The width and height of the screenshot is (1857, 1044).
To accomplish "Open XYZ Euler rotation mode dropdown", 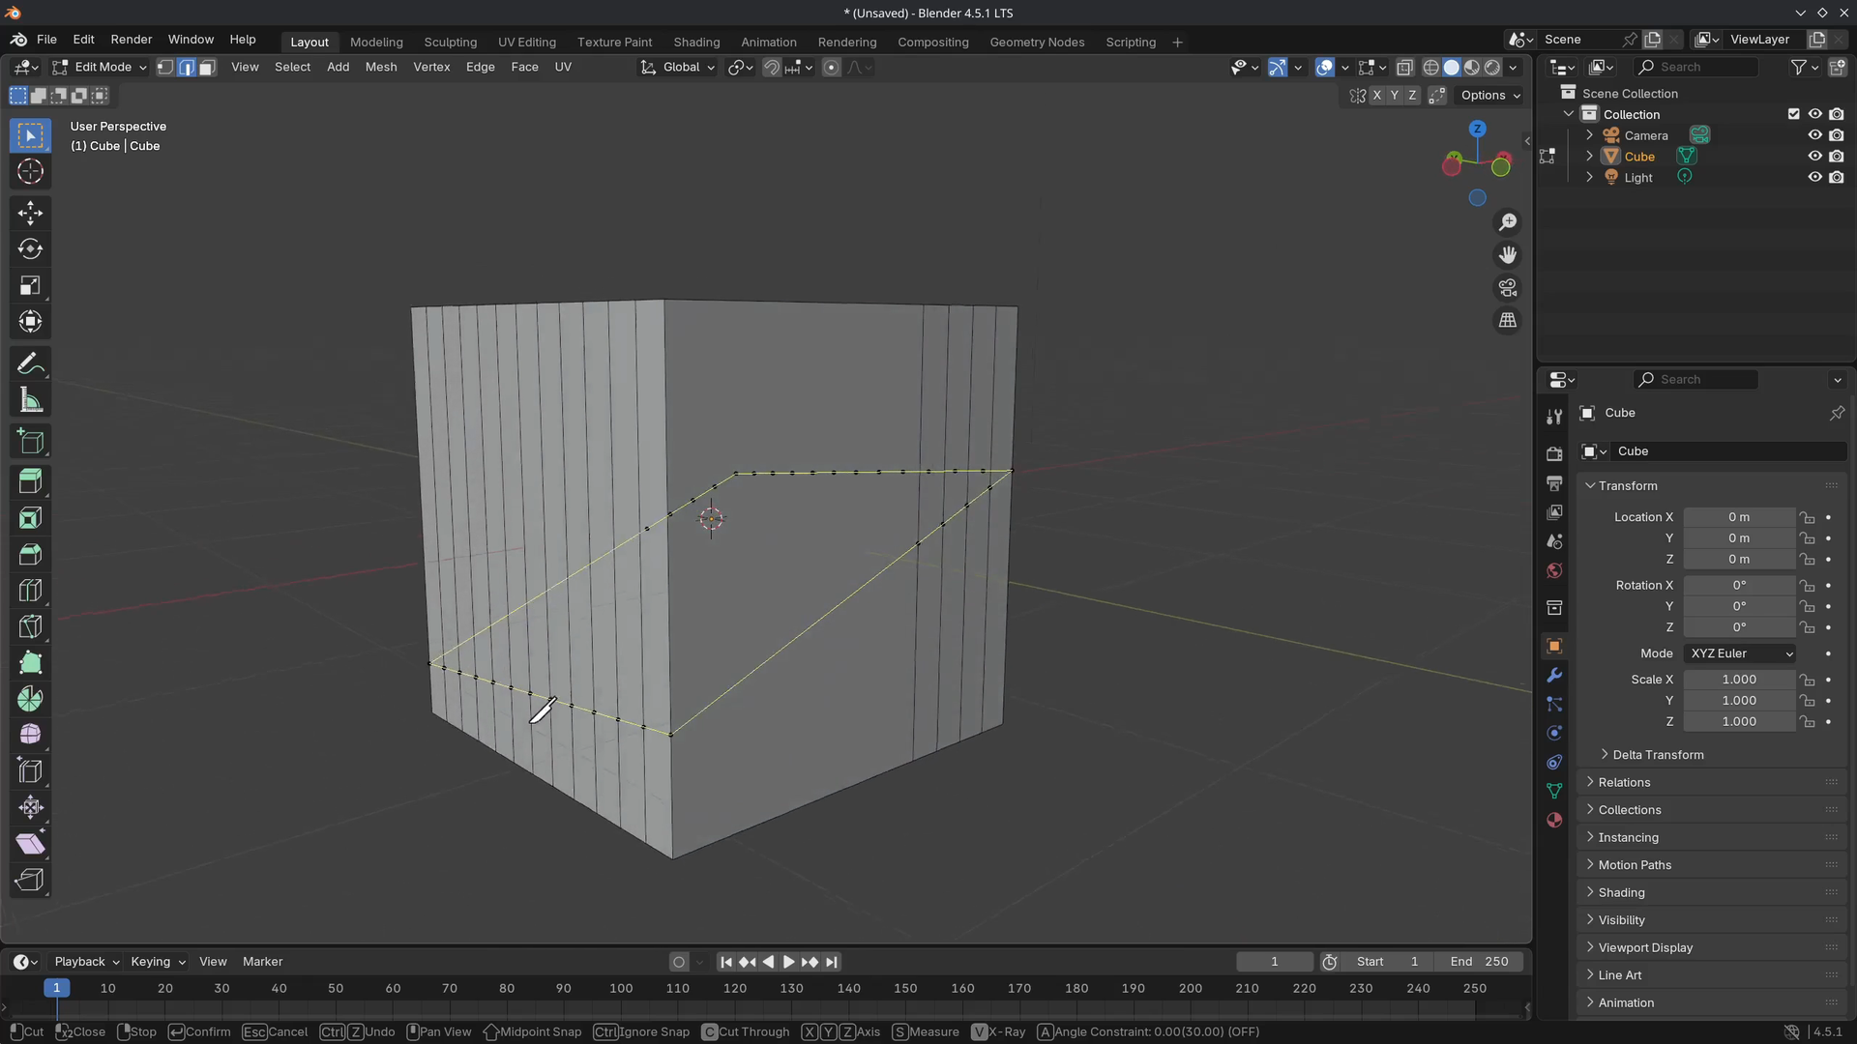I will (x=1740, y=653).
